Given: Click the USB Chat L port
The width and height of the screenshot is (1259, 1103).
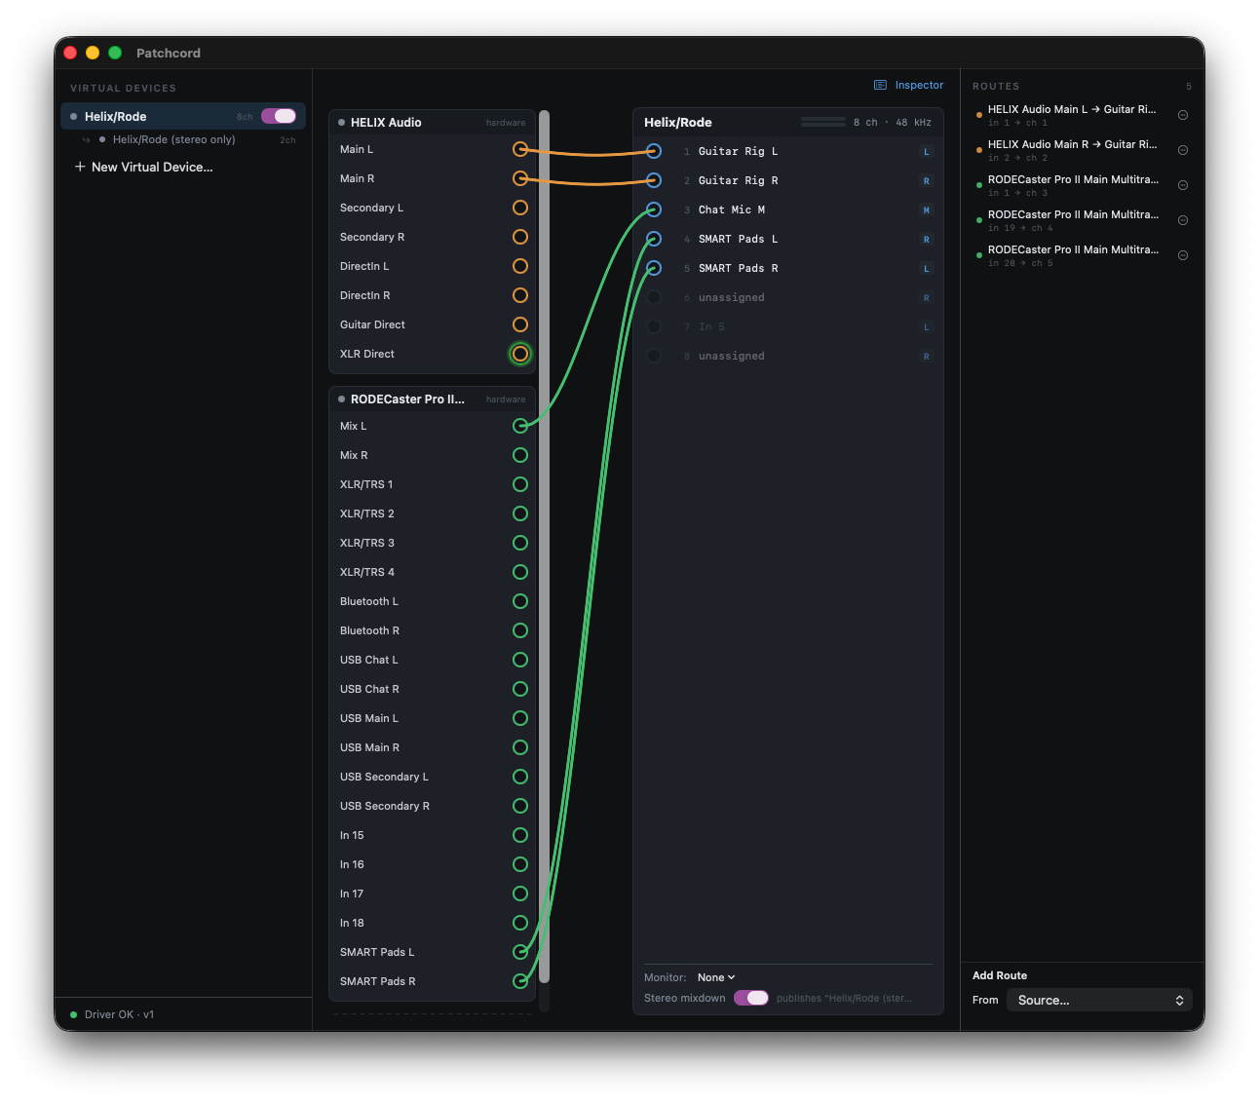Looking at the screenshot, I should click(520, 660).
